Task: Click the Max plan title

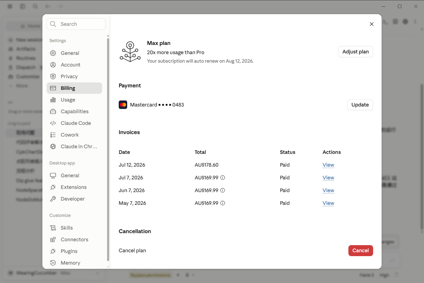Action: coord(159,43)
